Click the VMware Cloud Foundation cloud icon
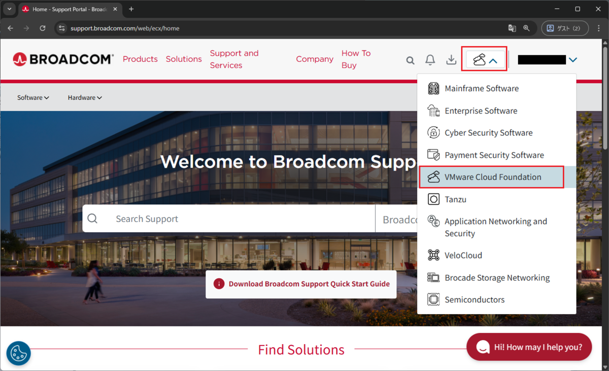Image resolution: width=609 pixels, height=371 pixels. [433, 177]
